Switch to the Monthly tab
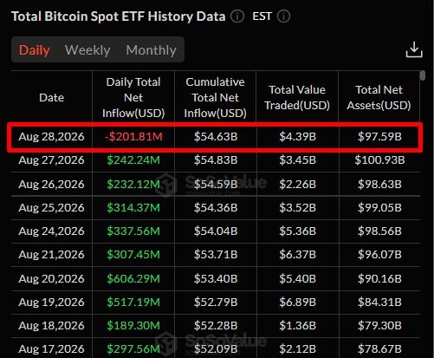The image size is (434, 358). click(151, 50)
